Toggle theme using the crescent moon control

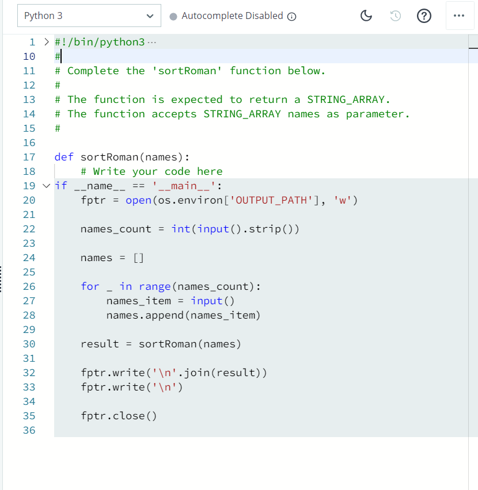366,16
